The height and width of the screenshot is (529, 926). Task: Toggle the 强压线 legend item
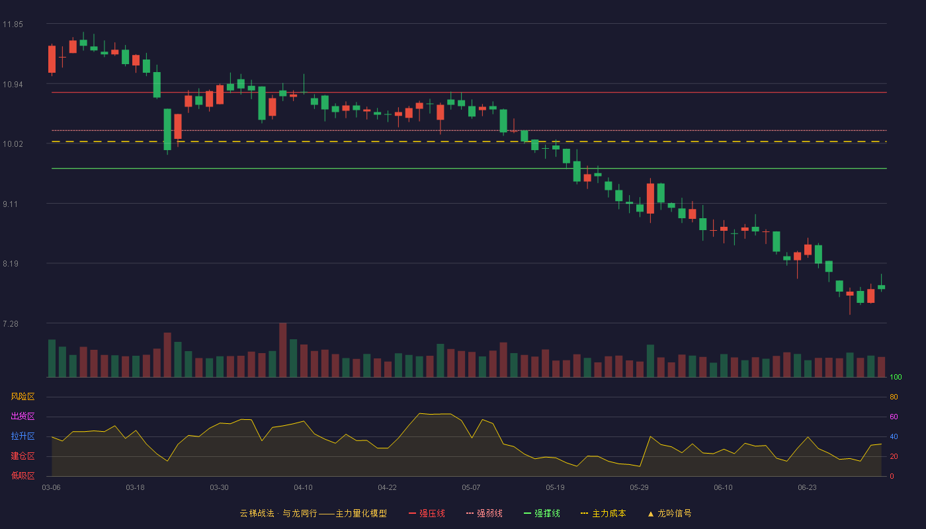pos(427,513)
